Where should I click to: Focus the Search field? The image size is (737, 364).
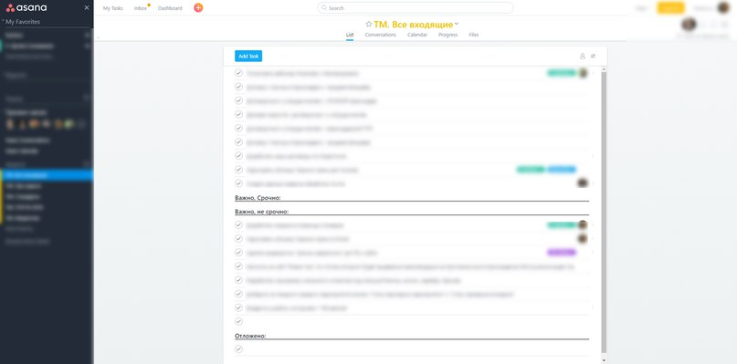(x=416, y=8)
